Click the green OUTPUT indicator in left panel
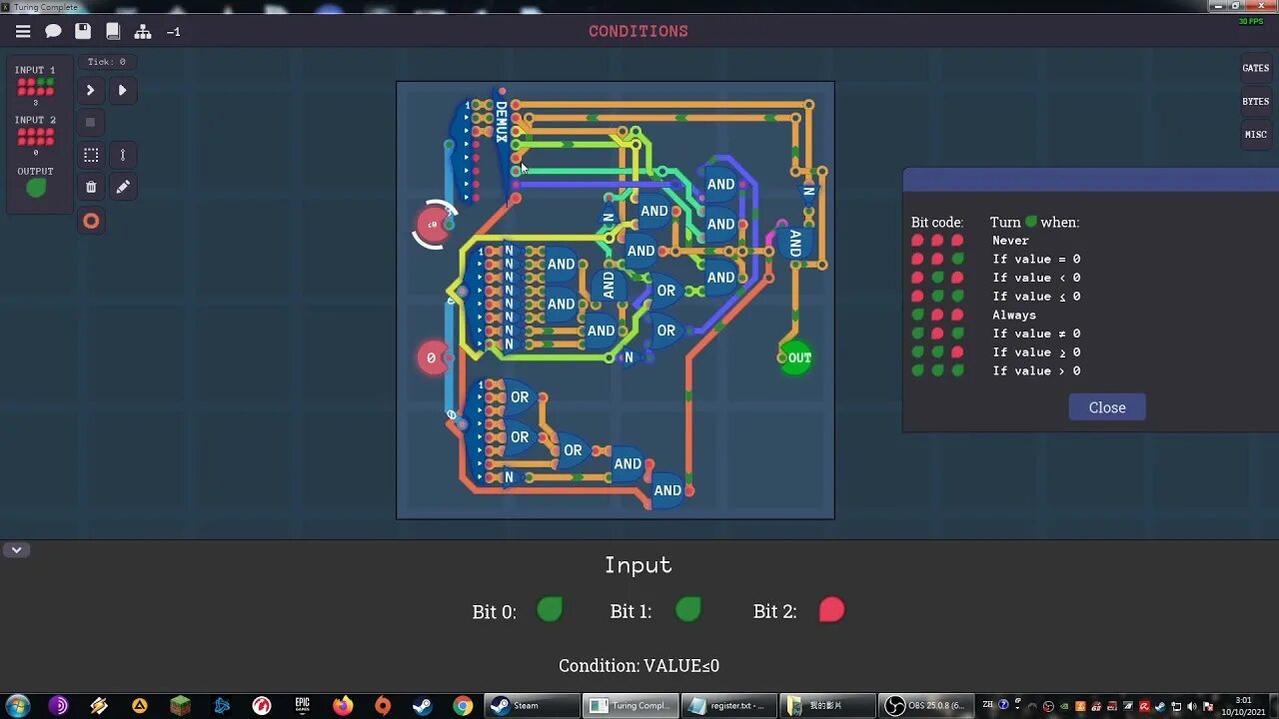This screenshot has height=719, width=1279. 36,188
